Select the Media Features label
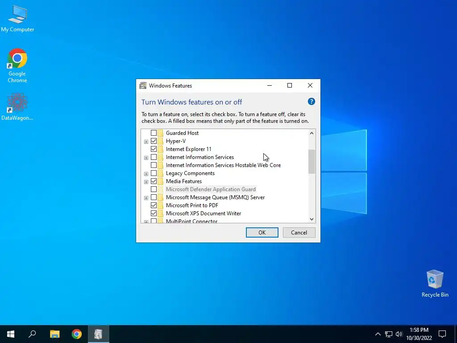This screenshot has height=343, width=457. 184,181
